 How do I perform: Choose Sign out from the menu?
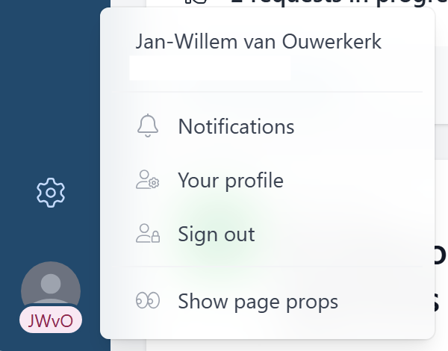[x=217, y=234]
